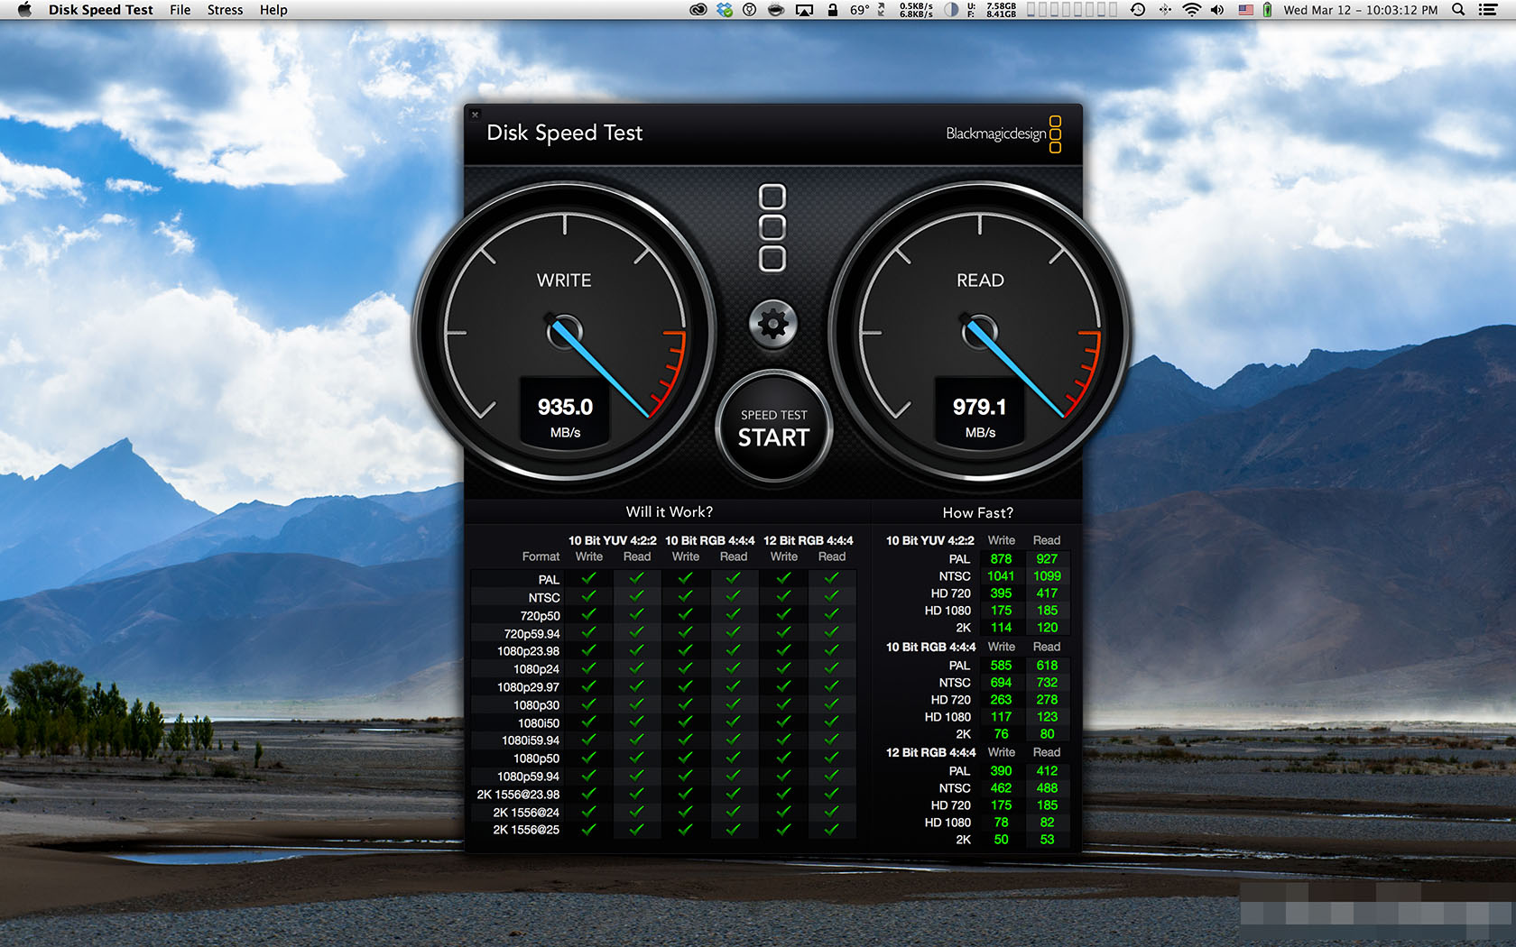Image resolution: width=1516 pixels, height=947 pixels.
Task: Open the Apple menu
Action: 24,10
